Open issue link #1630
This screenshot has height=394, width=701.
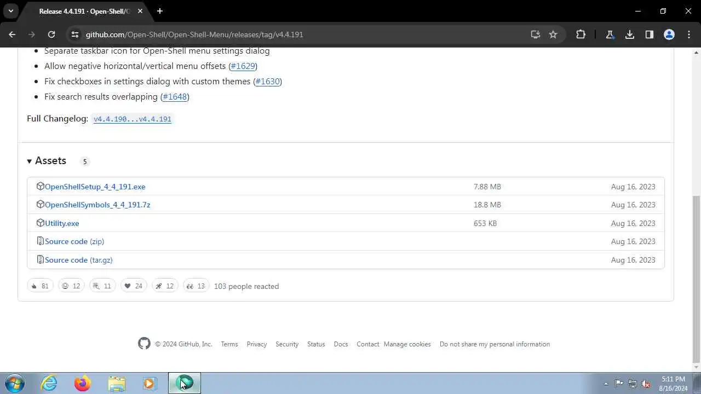click(267, 81)
